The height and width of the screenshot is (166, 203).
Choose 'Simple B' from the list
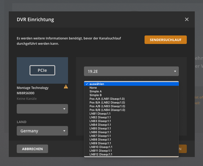131,95
